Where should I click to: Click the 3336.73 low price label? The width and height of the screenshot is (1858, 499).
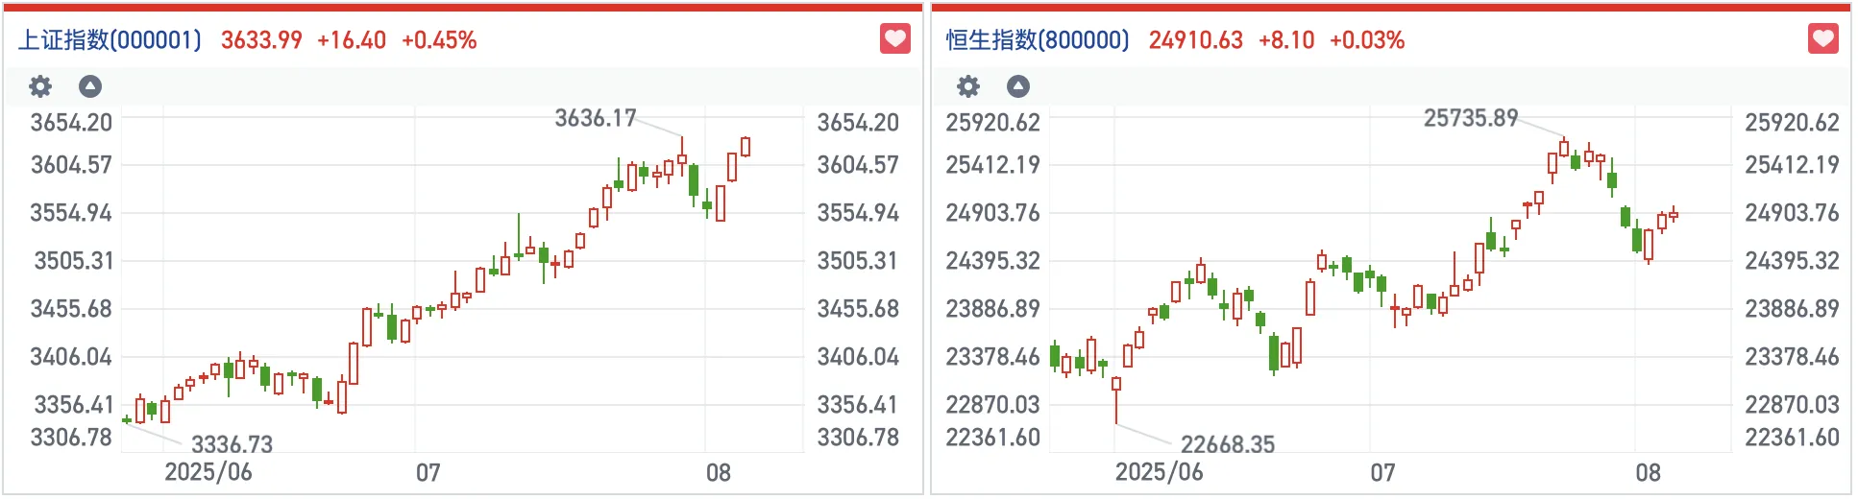point(232,444)
